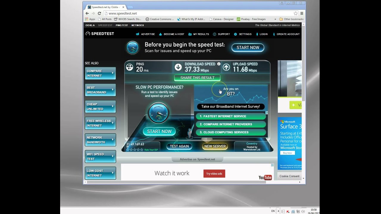The width and height of the screenshot is (381, 214).
Task: Open My Results camera icon
Action: tap(190, 34)
